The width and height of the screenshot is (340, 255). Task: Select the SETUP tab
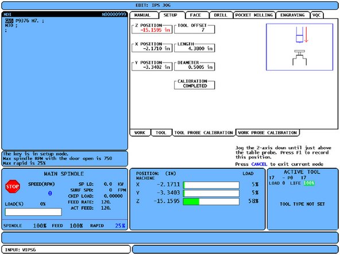(x=172, y=15)
